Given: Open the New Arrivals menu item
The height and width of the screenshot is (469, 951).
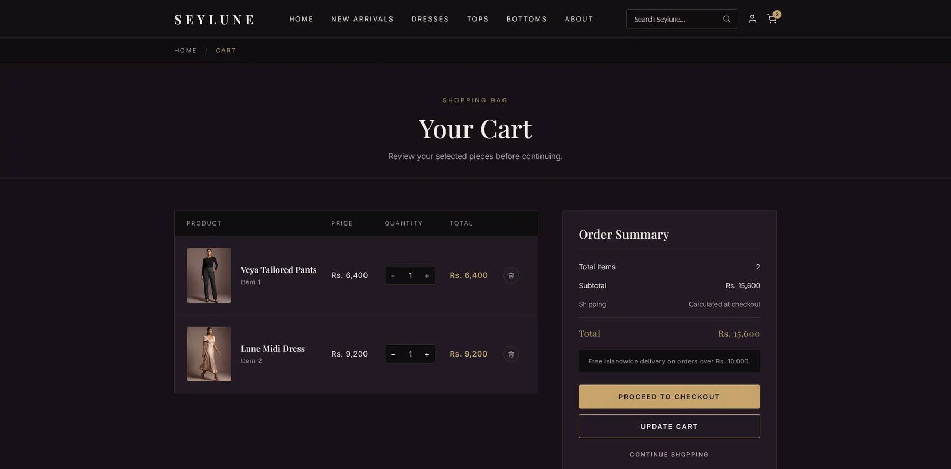Looking at the screenshot, I should 362,19.
